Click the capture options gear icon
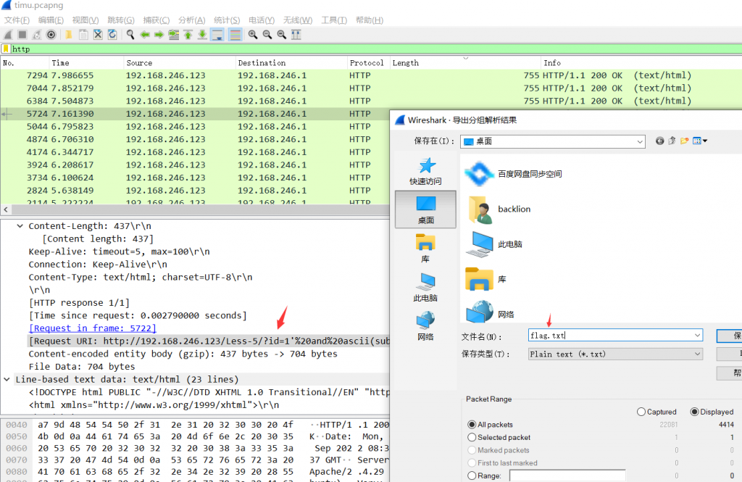The image size is (742, 482). (x=51, y=34)
